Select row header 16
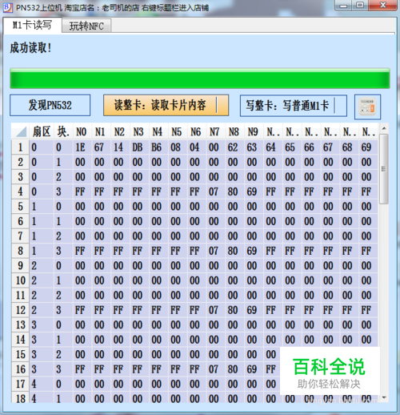This screenshot has width=400, height=415. coord(20,369)
